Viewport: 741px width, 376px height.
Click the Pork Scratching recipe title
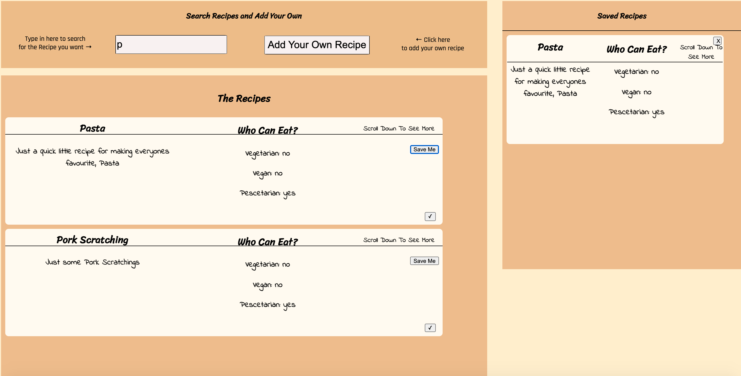[92, 240]
